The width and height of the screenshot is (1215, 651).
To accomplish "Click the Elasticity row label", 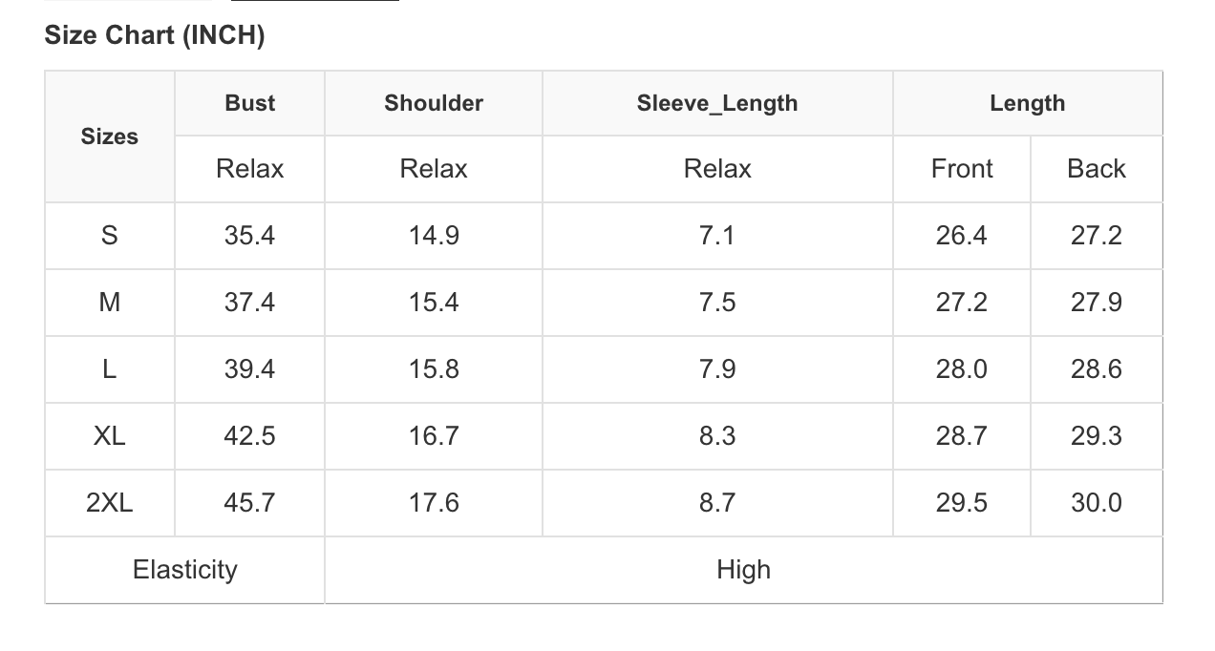I will tap(185, 570).
